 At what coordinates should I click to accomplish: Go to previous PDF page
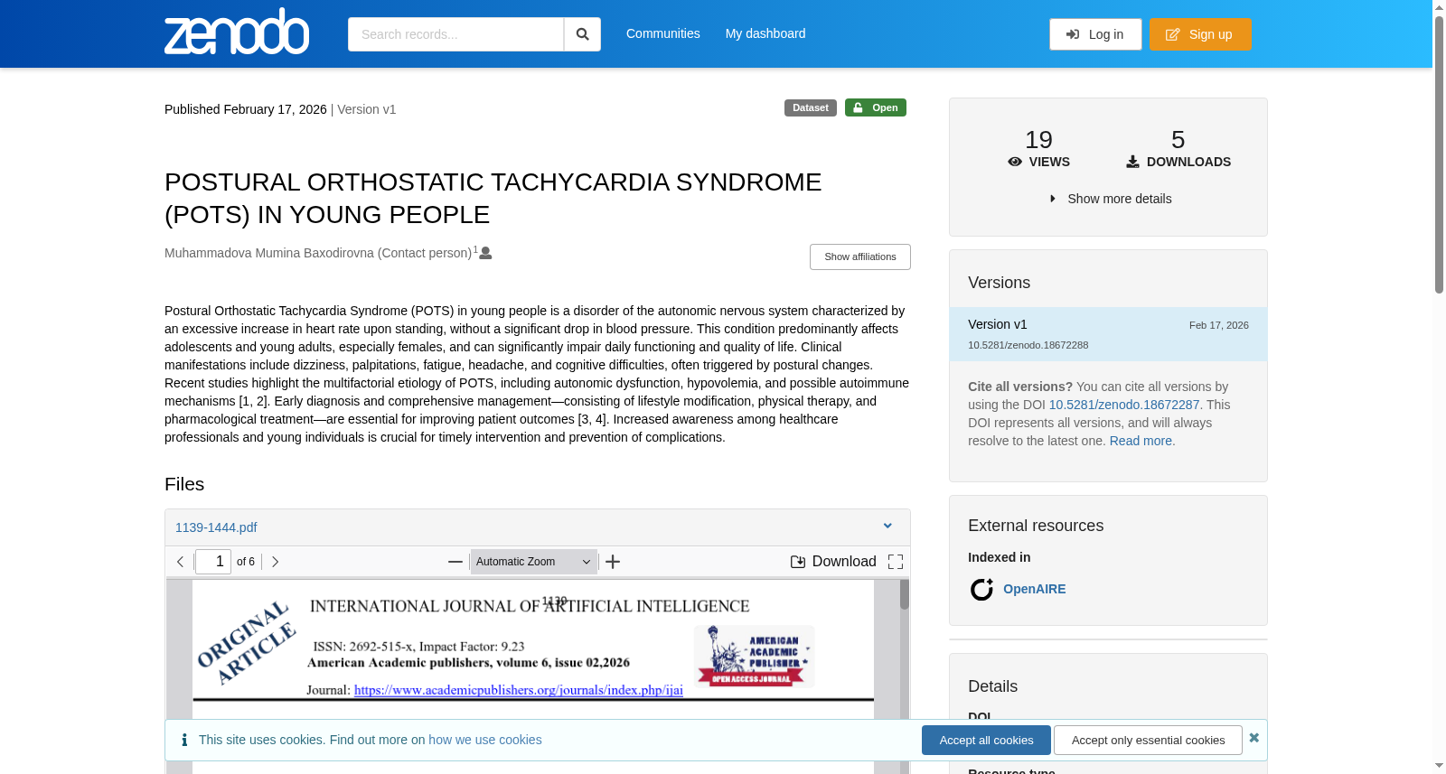click(181, 562)
